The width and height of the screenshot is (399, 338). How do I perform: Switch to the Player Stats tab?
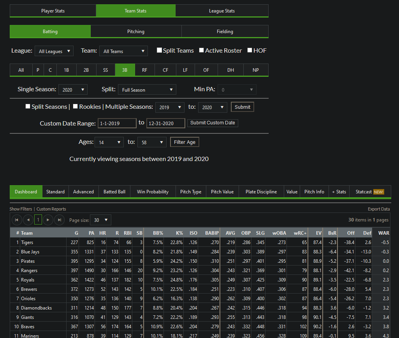point(53,11)
